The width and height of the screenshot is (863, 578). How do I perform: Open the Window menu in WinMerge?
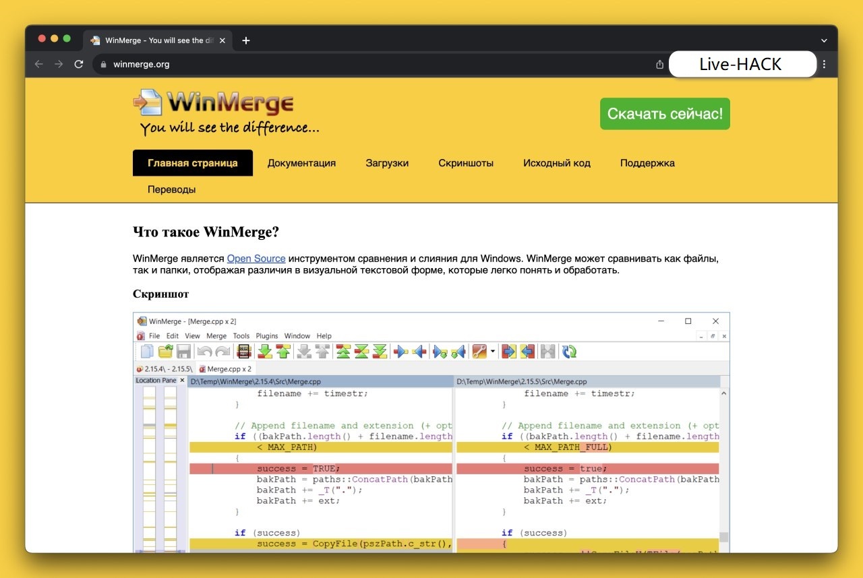click(297, 335)
